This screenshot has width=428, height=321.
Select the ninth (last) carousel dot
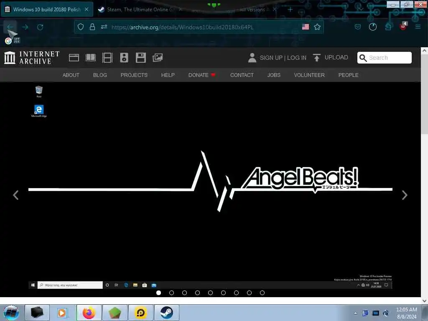(x=262, y=293)
